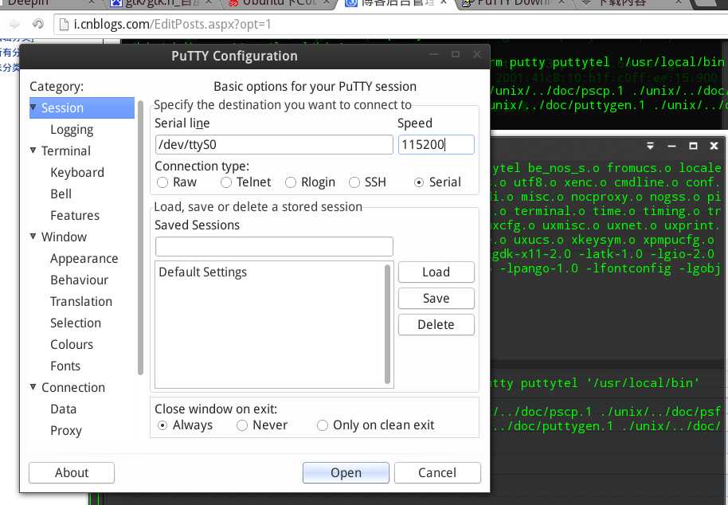Open the Translation settings category
The image size is (728, 505).
tap(81, 301)
